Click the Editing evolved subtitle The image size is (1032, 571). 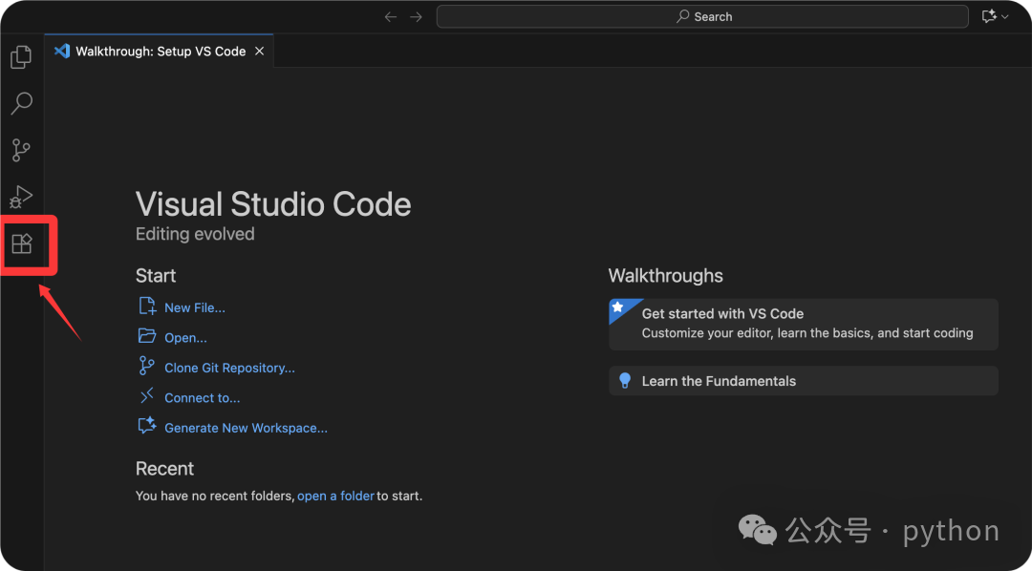pos(195,234)
